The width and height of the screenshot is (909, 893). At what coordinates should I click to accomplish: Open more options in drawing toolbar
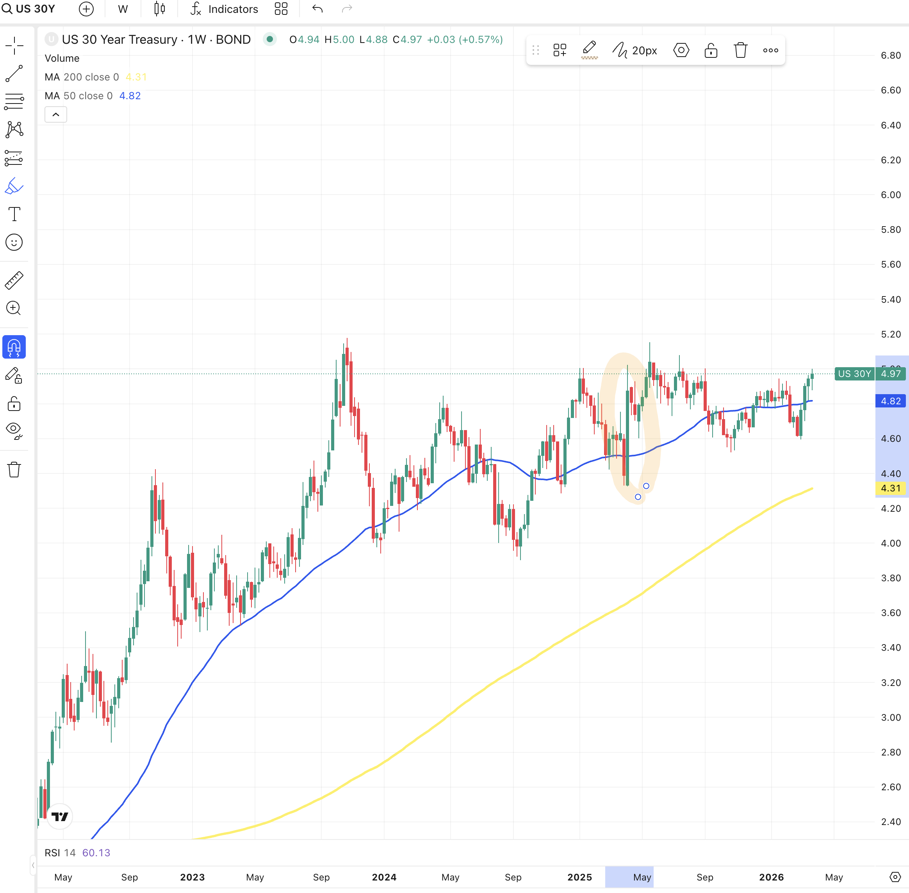[x=770, y=50]
